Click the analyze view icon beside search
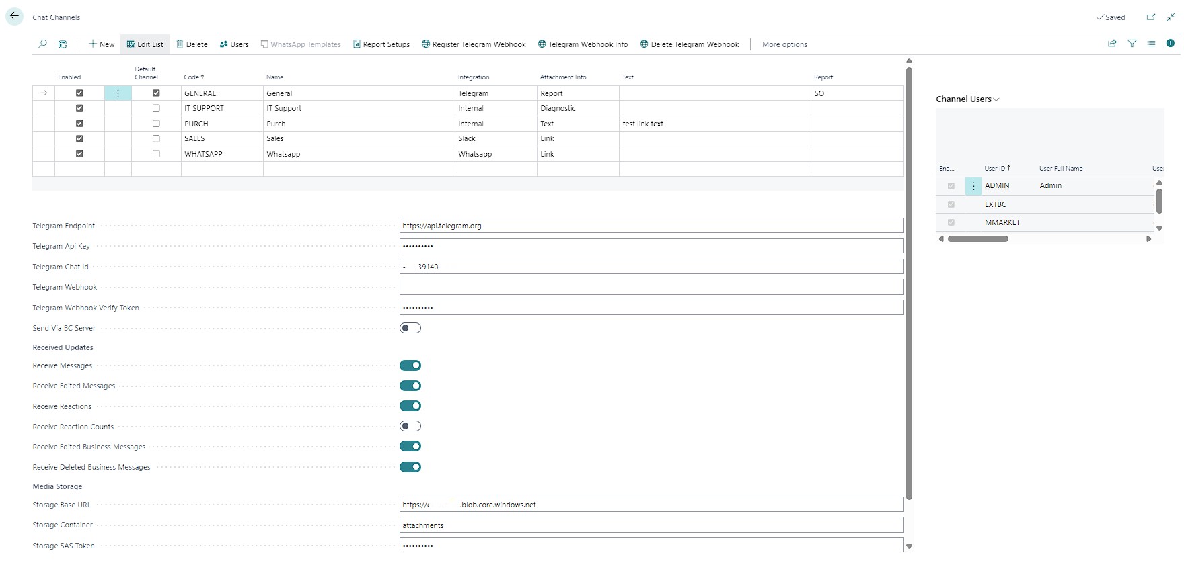The width and height of the screenshot is (1184, 561). 63,44
